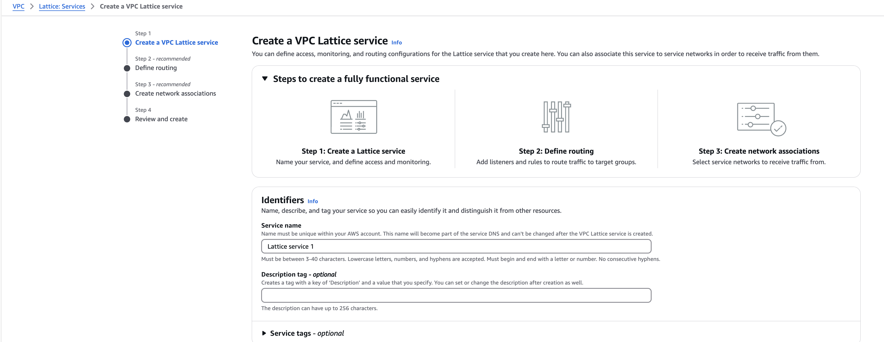
Task: Click the Create network associations step bullet
Action: 127,94
